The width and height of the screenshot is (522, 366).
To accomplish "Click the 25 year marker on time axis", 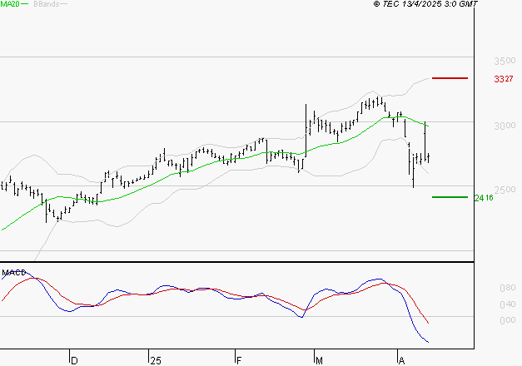I will point(156,360).
